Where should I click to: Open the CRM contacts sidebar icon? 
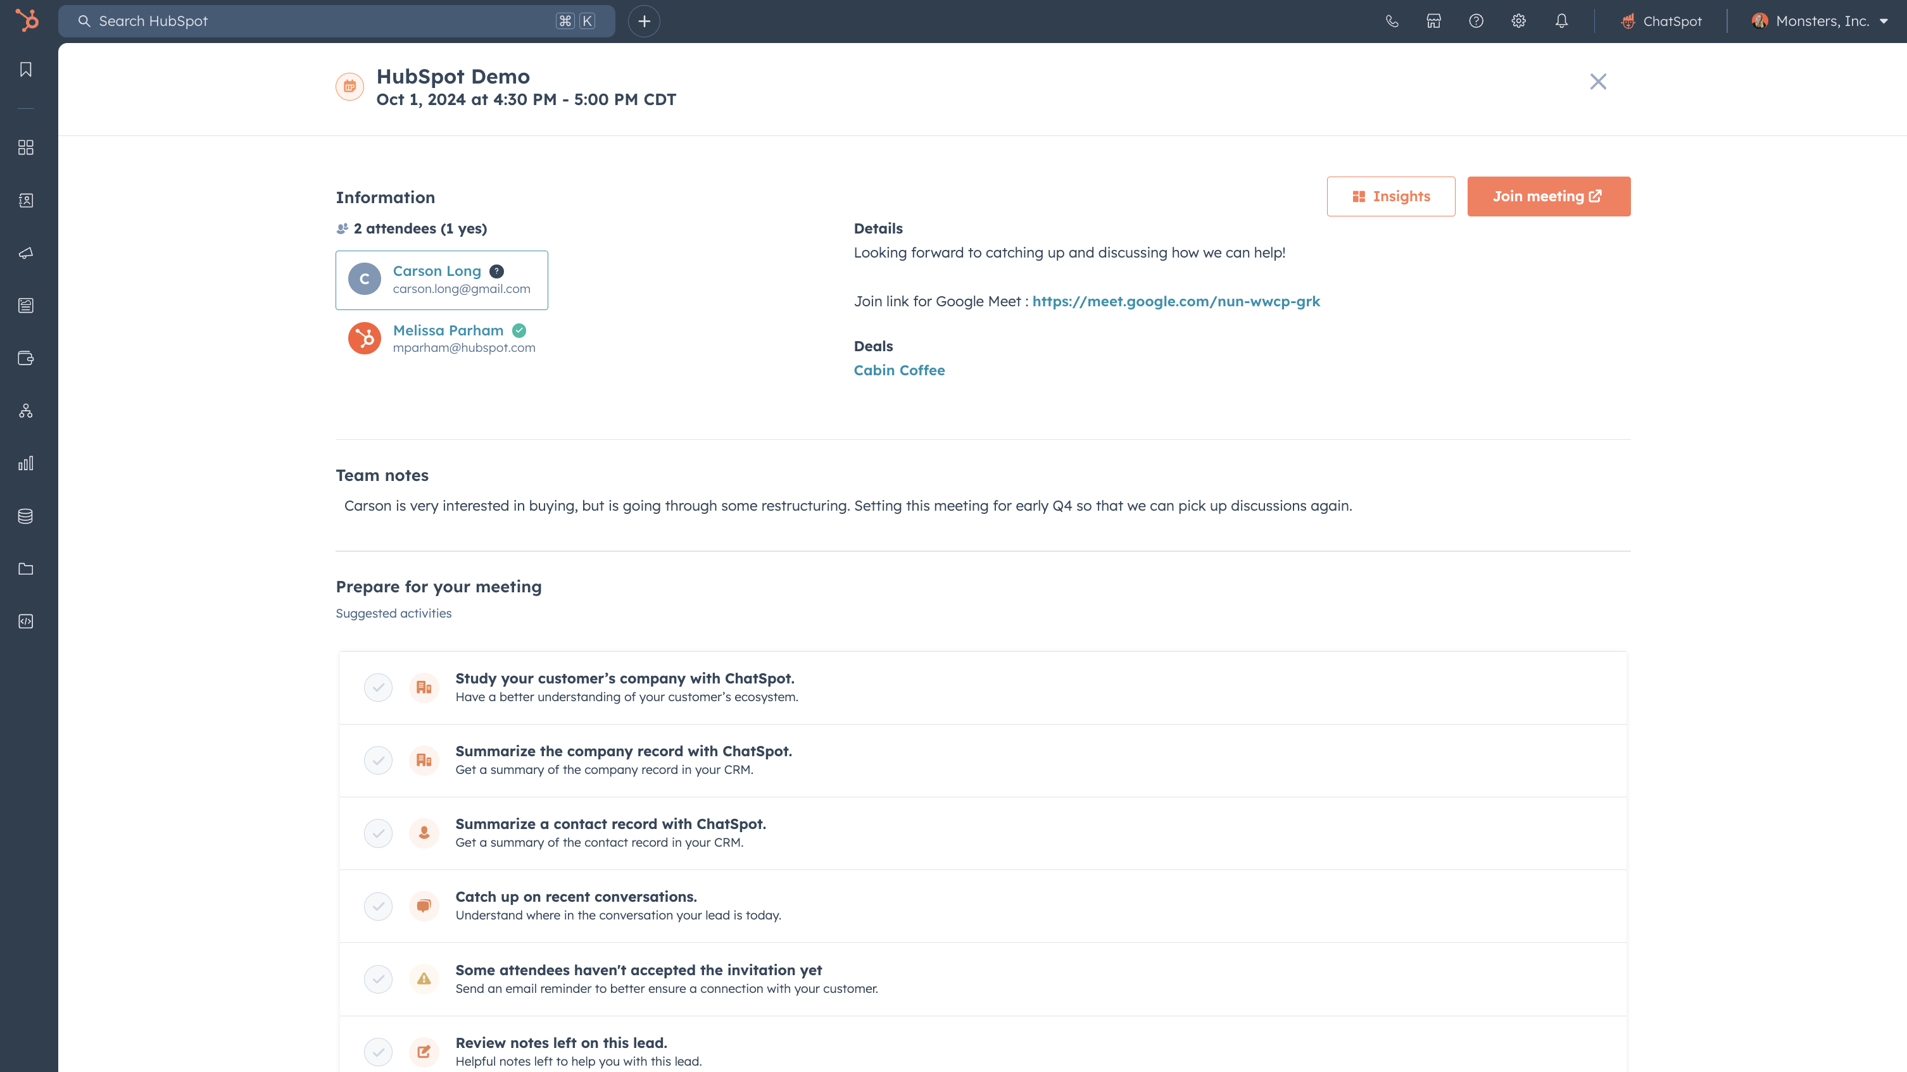pos(26,200)
